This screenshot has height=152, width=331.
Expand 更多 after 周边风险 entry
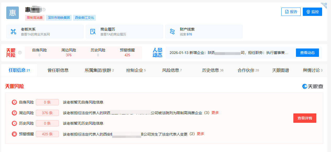[215, 113]
